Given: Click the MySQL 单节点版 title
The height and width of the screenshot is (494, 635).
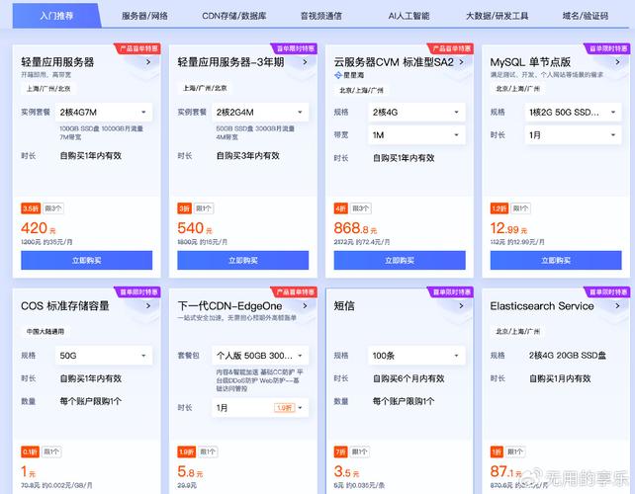Looking at the screenshot, I should click(530, 62).
